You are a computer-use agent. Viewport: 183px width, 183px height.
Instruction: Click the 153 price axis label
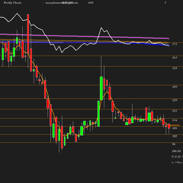[x=175, y=68]
